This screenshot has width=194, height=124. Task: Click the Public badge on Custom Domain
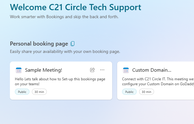point(129,92)
